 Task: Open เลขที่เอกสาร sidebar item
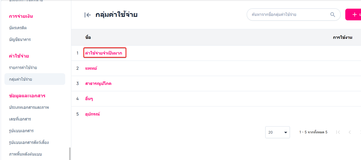click(x=20, y=119)
